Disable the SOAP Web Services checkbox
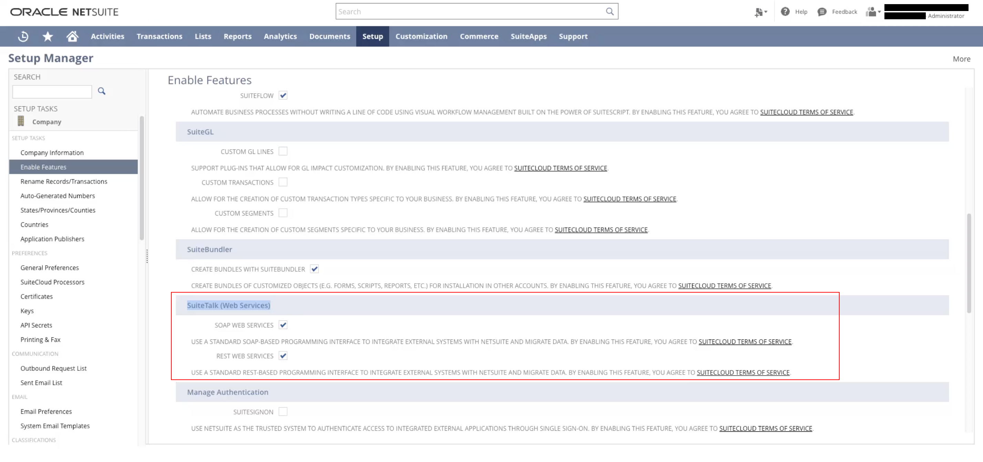 point(283,325)
